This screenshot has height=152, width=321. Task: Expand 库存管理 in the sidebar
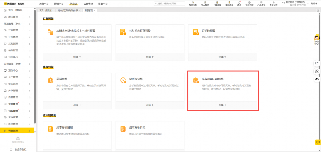18,91
